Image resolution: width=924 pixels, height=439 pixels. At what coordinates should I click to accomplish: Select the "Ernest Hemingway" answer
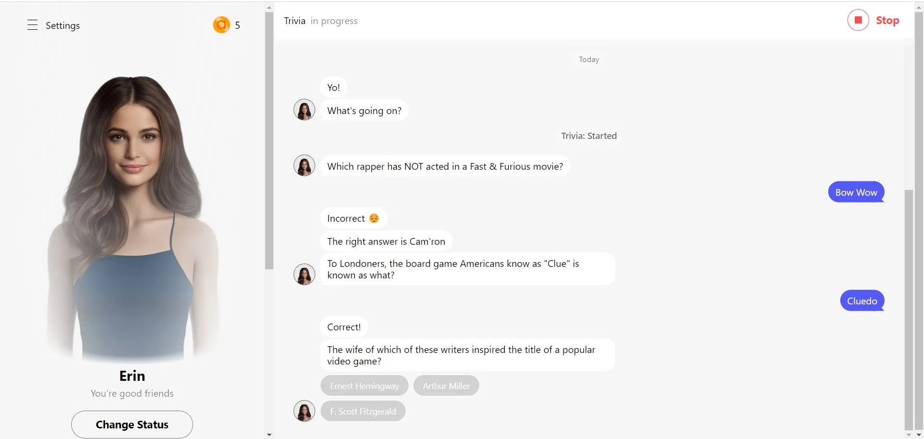pyautogui.click(x=364, y=385)
